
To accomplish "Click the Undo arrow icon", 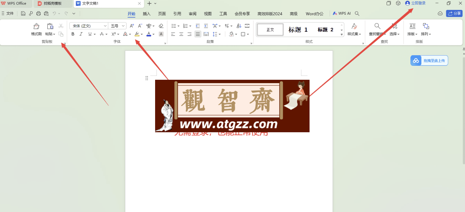I will coord(54,14).
